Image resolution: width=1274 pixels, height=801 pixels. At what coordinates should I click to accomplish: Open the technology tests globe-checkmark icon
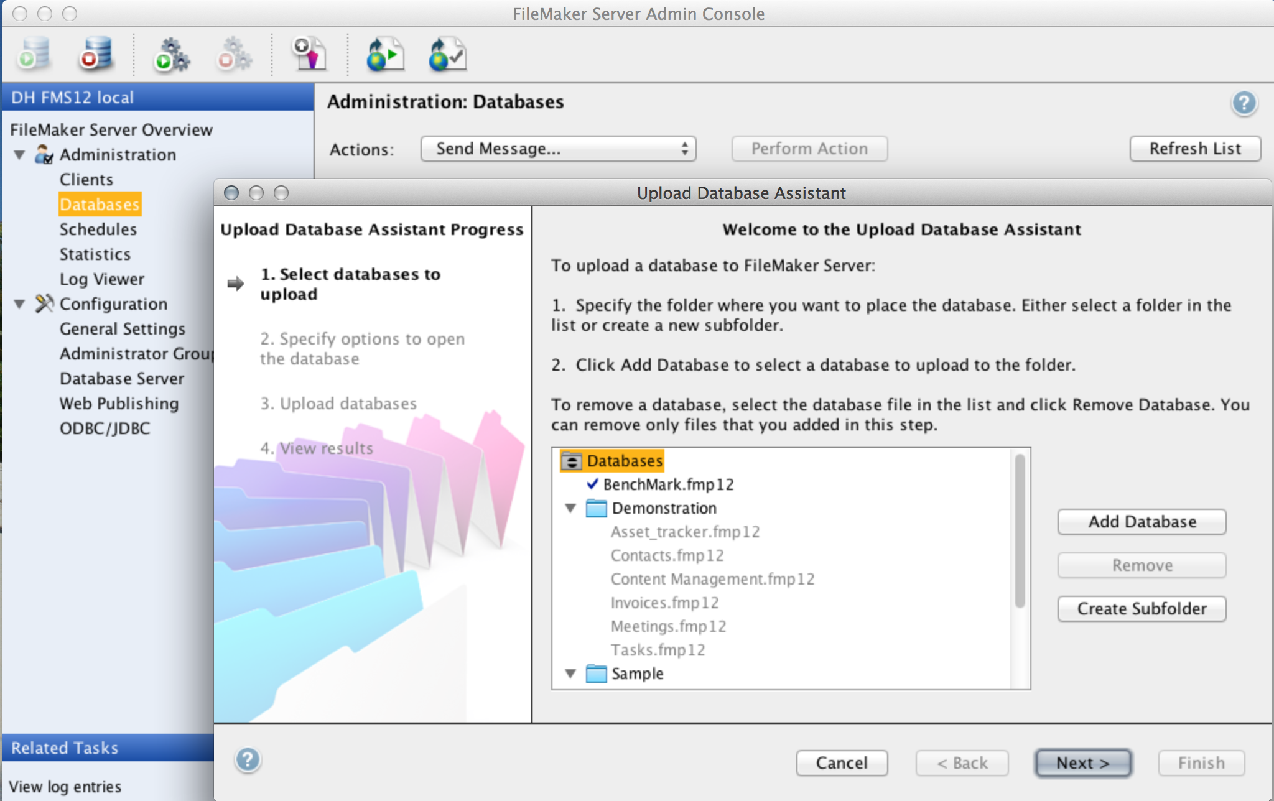click(x=447, y=54)
